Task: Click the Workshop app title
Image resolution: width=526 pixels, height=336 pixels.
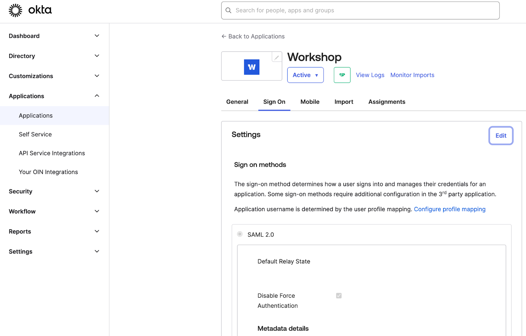Action: click(314, 57)
